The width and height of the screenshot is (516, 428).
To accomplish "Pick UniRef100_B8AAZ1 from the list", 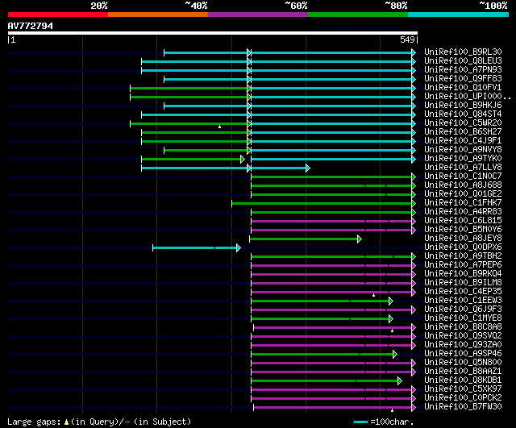I will 463,372.
